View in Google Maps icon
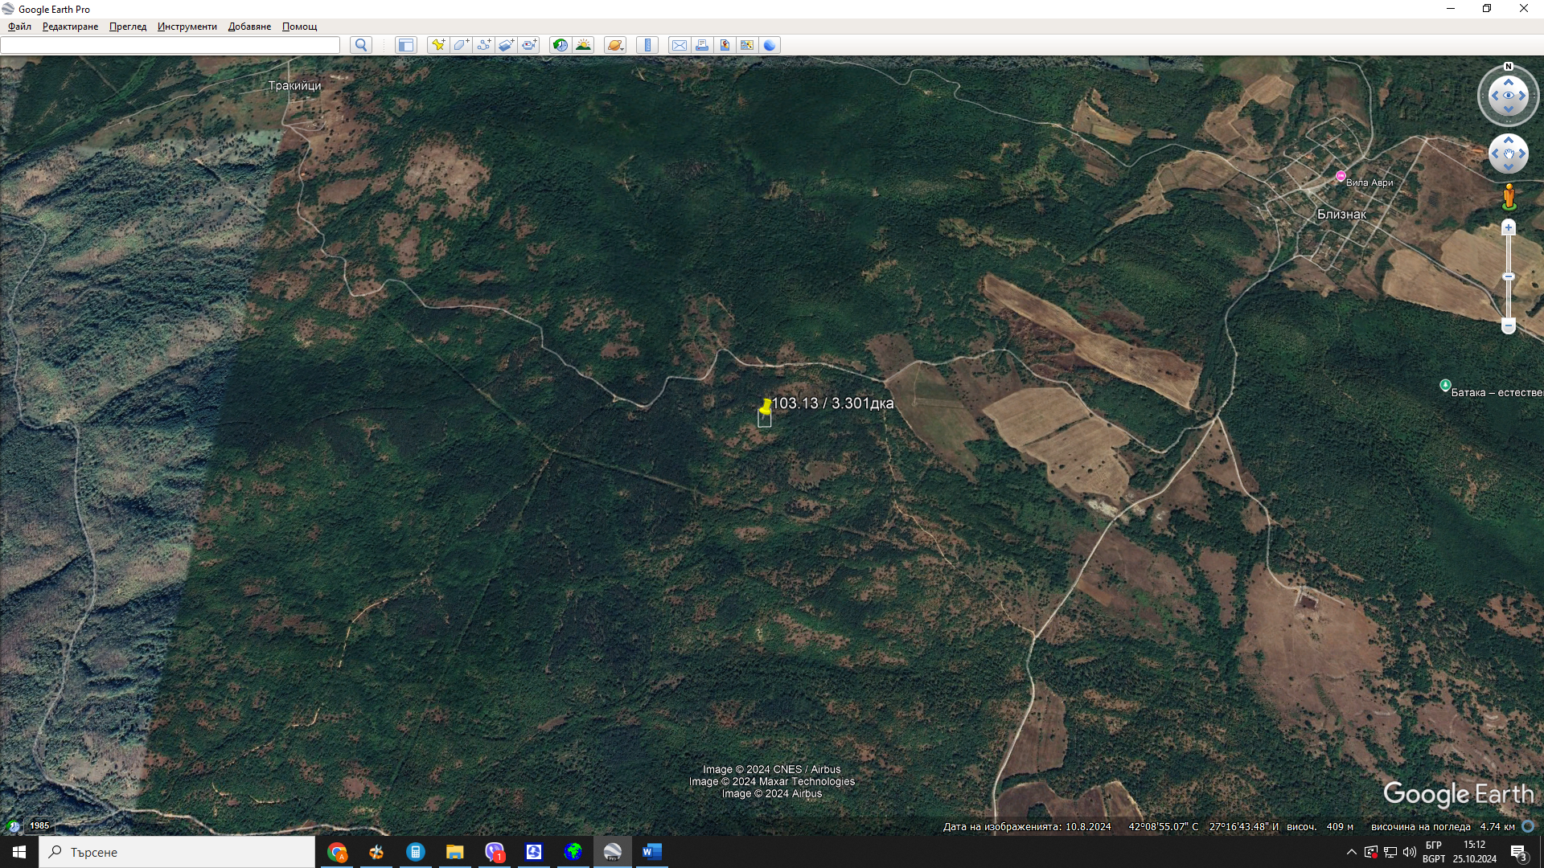 (747, 45)
